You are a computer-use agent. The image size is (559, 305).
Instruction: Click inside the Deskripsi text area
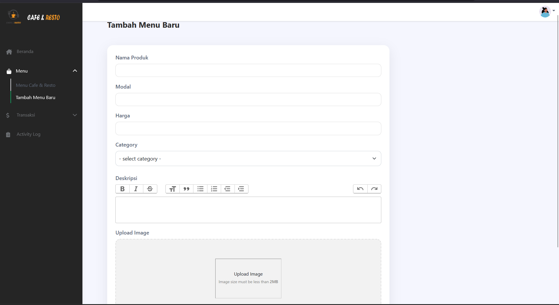click(248, 210)
